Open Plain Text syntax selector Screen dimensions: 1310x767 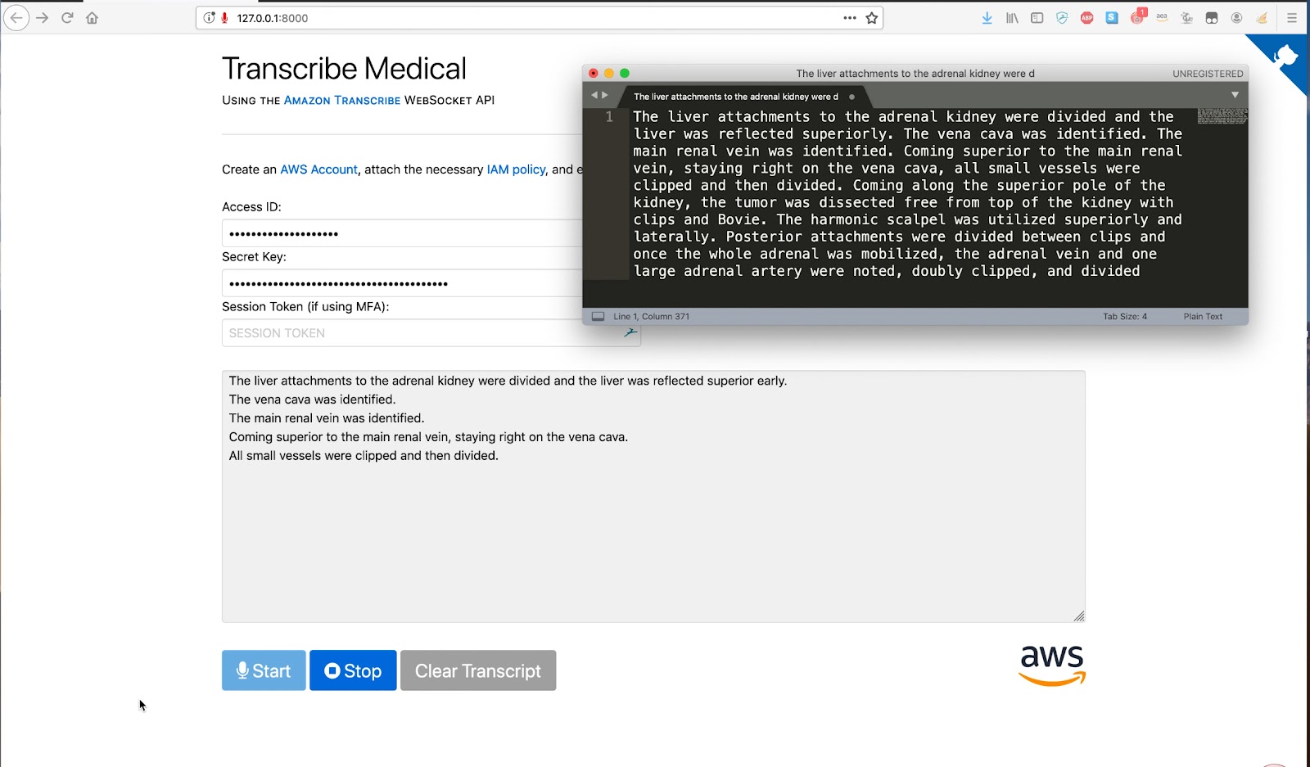(1203, 316)
